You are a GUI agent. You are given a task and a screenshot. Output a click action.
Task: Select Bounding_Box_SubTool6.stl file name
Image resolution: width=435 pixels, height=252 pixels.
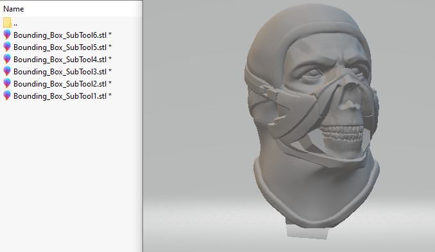pyautogui.click(x=62, y=35)
